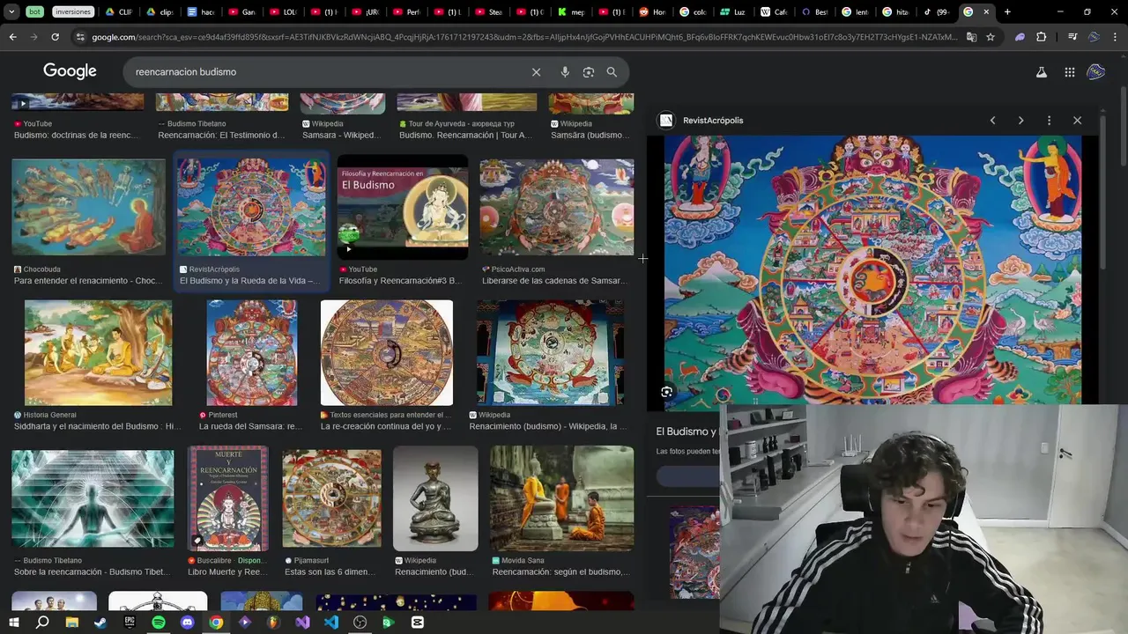Open Windows Start menu
The height and width of the screenshot is (634, 1128).
(13, 623)
